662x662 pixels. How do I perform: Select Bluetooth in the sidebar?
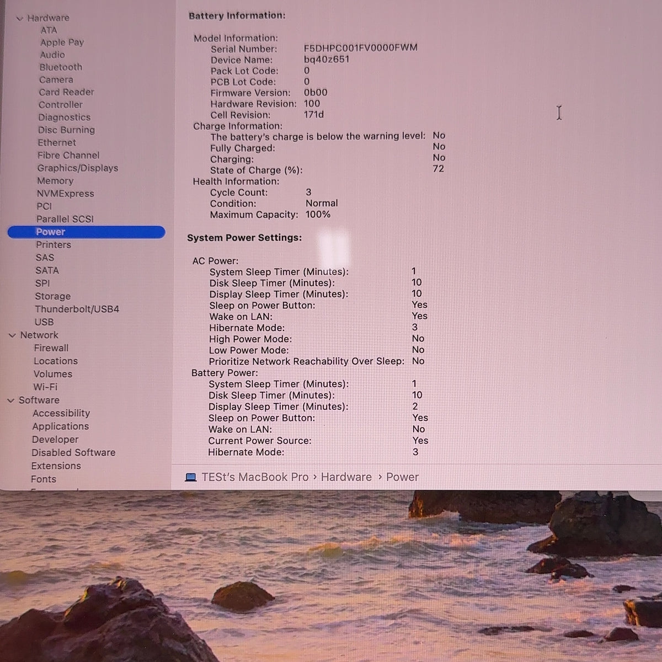pos(61,67)
